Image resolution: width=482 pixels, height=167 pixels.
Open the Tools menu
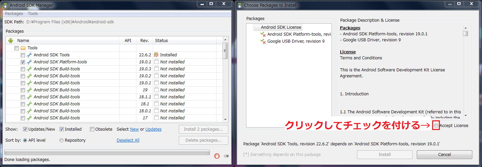(x=33, y=14)
